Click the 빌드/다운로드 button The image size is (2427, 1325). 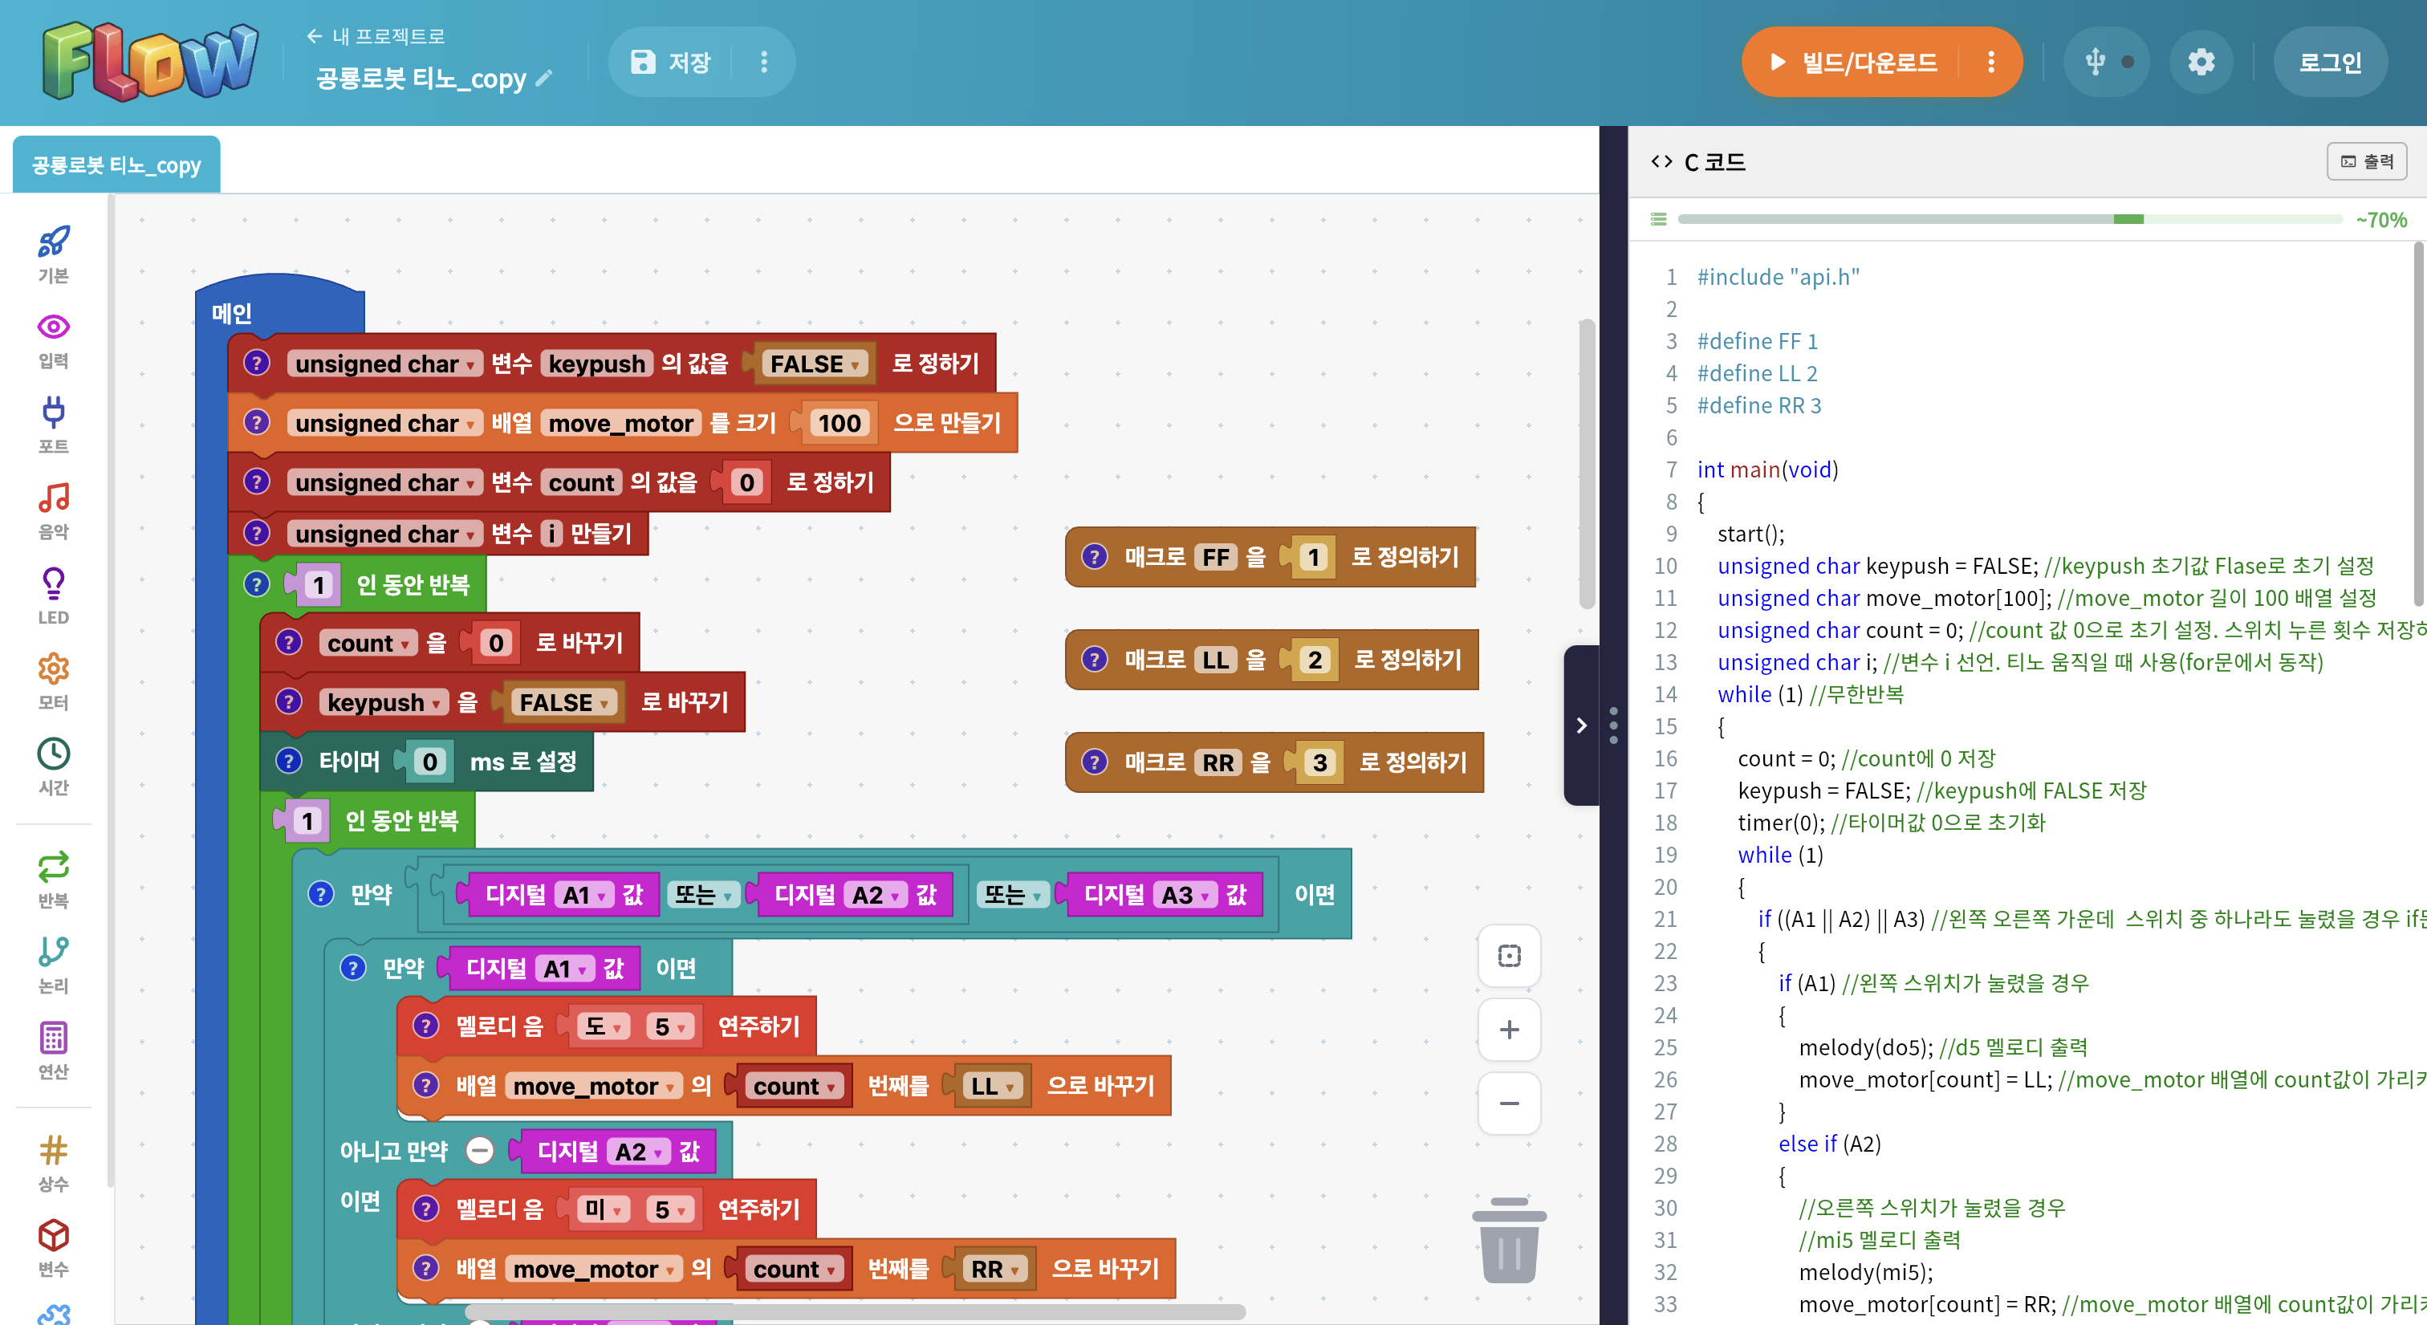click(1853, 63)
